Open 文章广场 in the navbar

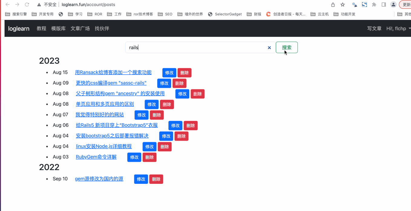coord(80,28)
